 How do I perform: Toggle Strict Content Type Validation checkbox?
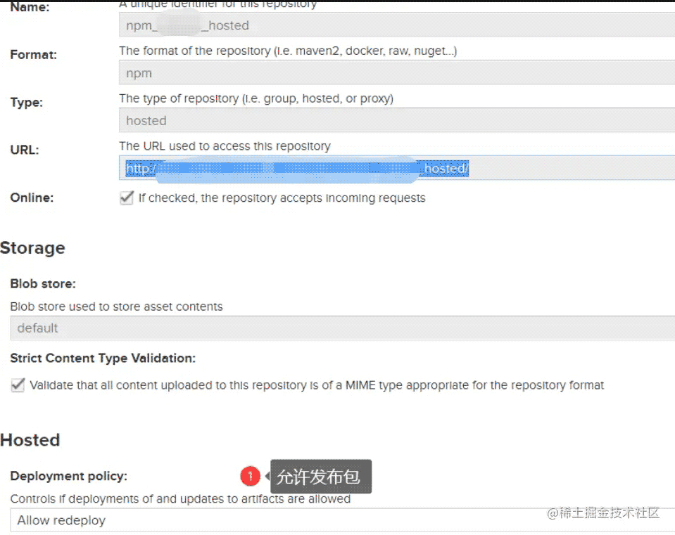coord(18,385)
